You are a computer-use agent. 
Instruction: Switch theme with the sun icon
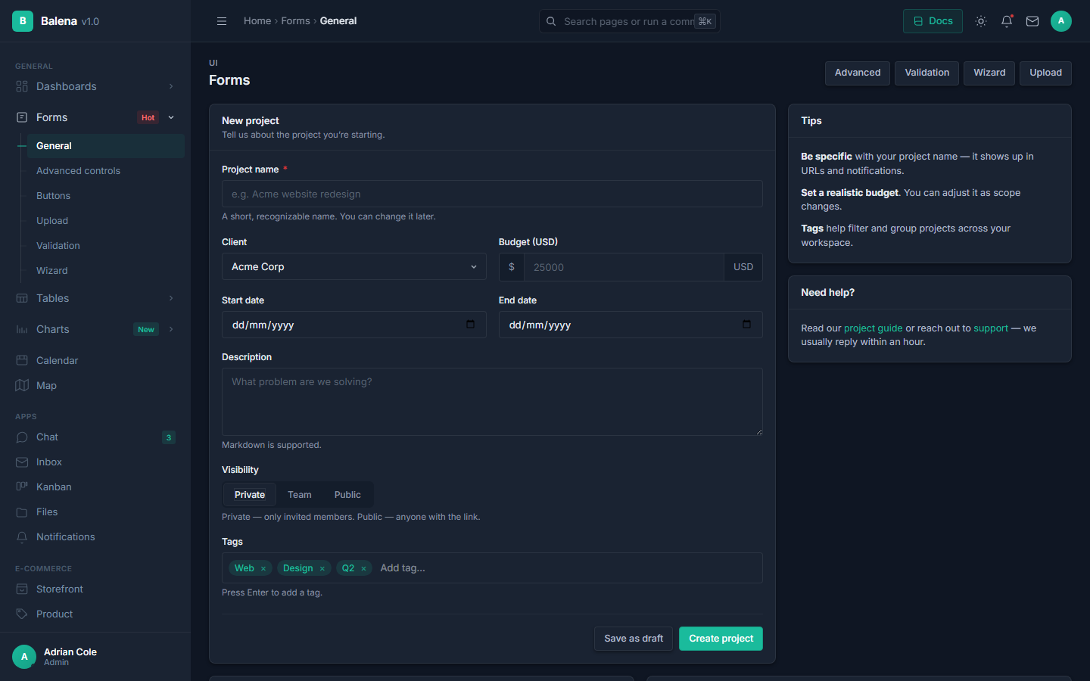981,21
